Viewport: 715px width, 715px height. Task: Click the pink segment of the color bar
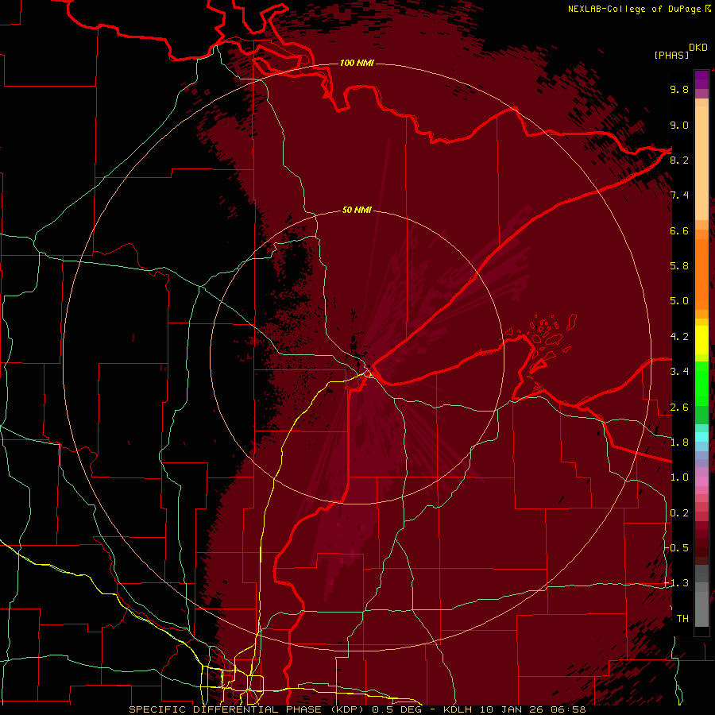pos(701,481)
